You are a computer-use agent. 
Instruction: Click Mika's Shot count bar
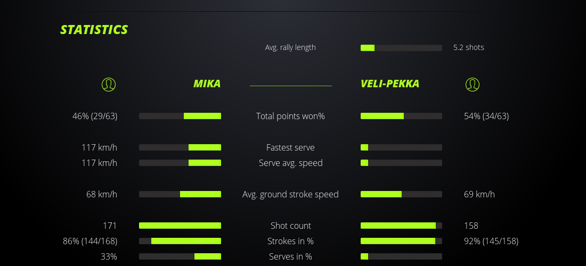180,226
